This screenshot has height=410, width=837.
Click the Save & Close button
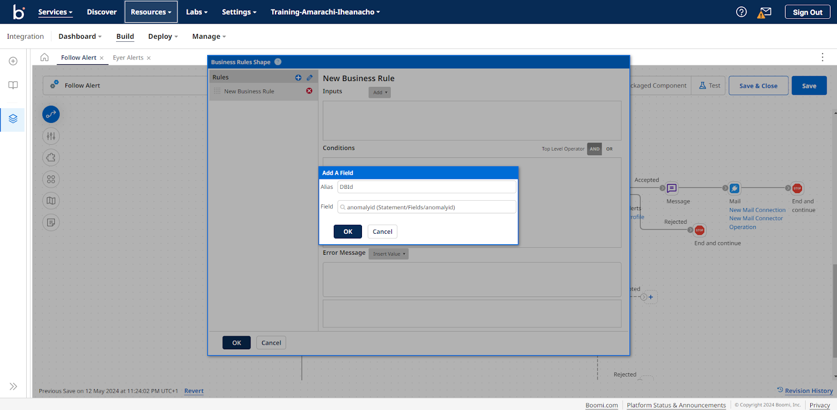click(x=759, y=86)
